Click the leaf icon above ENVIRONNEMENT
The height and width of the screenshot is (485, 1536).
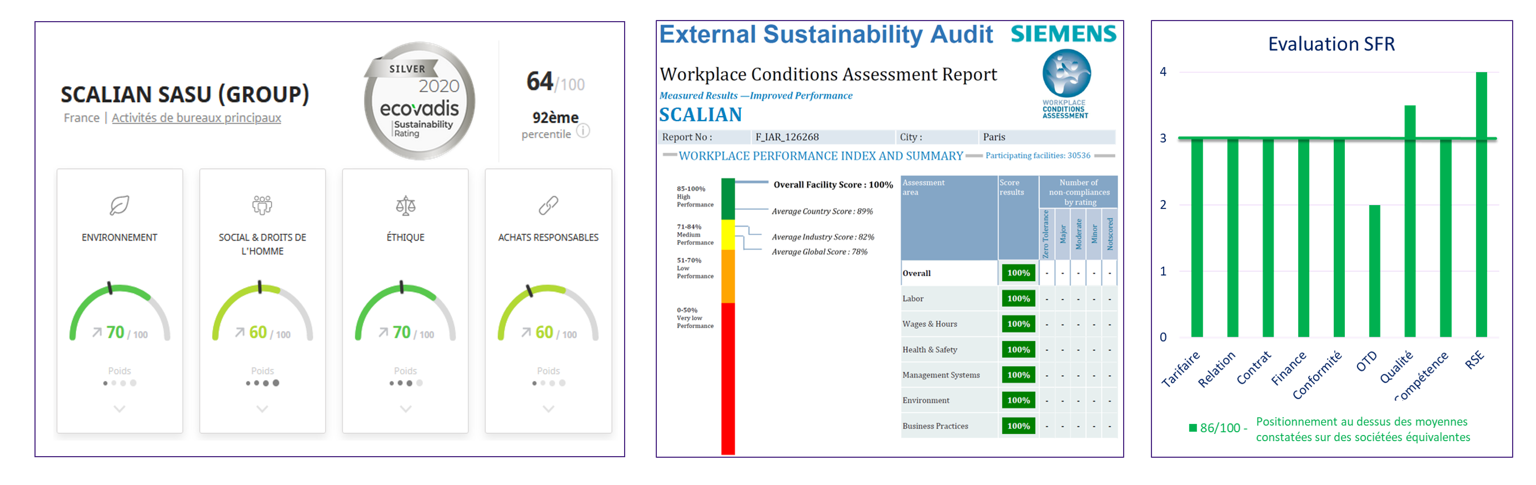coord(119,206)
